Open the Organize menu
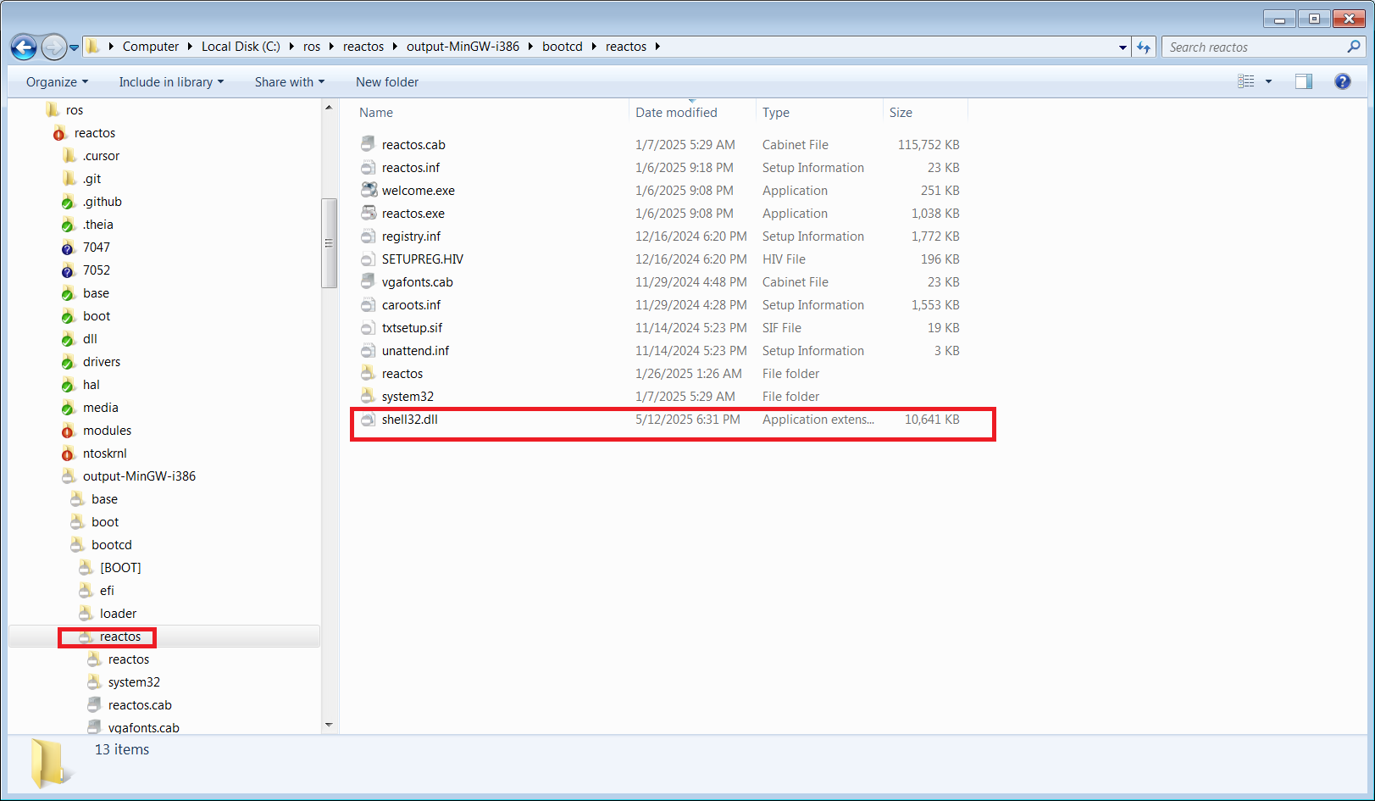The width and height of the screenshot is (1375, 801). click(58, 82)
